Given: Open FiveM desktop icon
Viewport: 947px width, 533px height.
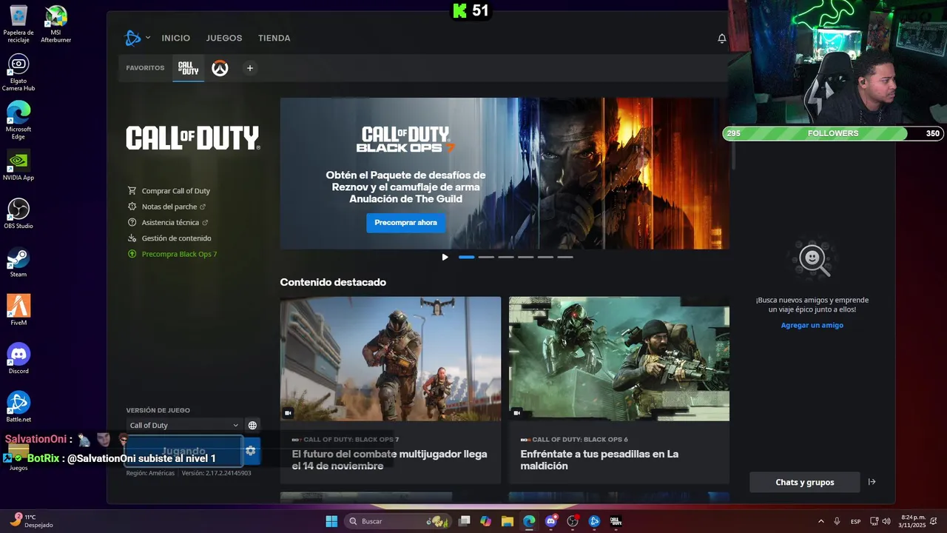Looking at the screenshot, I should [18, 310].
